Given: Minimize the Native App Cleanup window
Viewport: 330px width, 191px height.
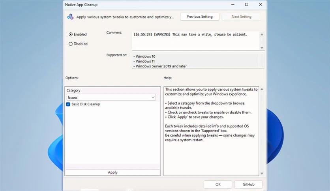Looking at the screenshot, I should pos(233,4).
